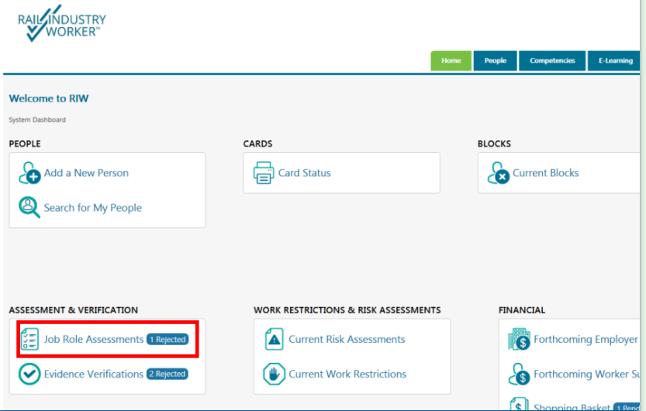Screen dimensions: 646x411
Task: Click the Current Risk Assessments warning icon
Action: coord(275,340)
